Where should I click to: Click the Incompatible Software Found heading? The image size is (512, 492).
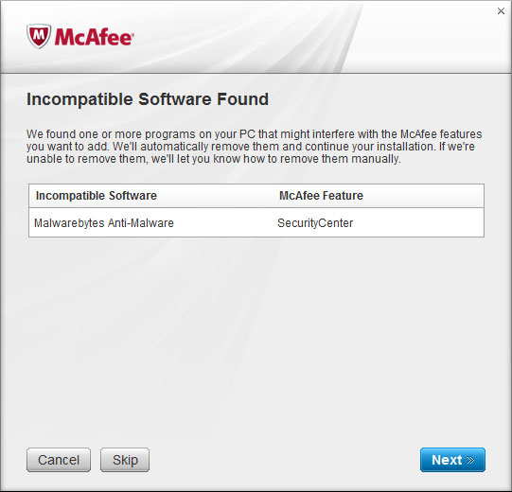148,99
